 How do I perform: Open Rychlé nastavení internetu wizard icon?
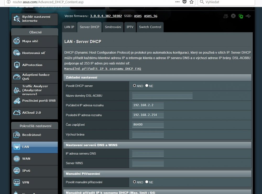tap(17, 19)
